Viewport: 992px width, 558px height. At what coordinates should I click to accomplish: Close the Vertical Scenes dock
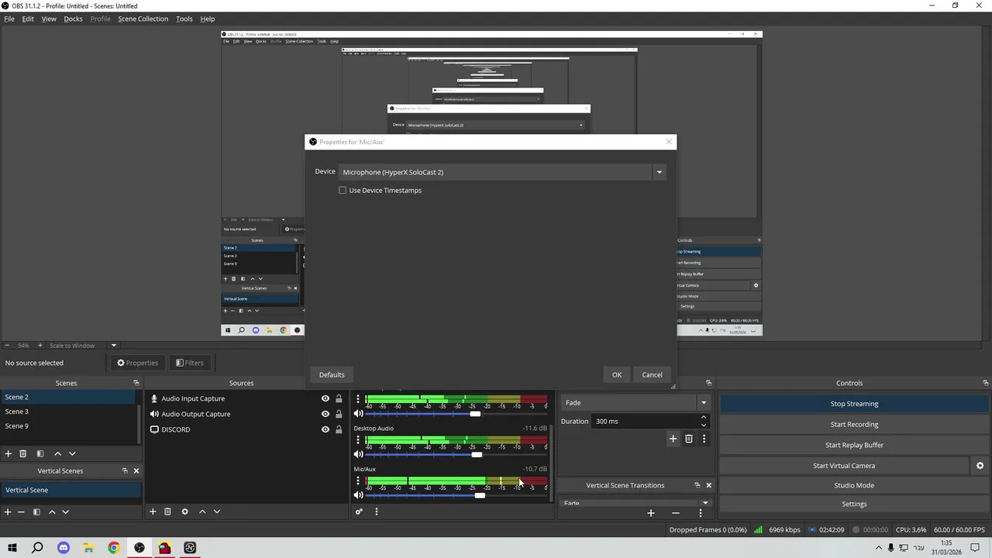coord(136,470)
